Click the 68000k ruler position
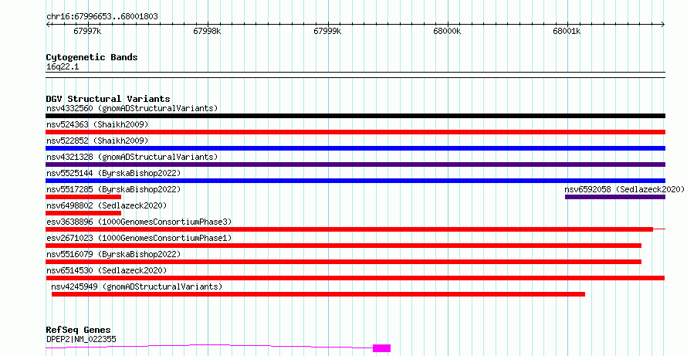The height and width of the screenshot is (356, 687). 447,31
